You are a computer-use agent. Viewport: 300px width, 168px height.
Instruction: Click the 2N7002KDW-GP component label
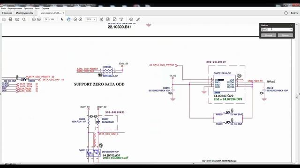point(110,152)
